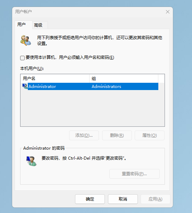The width and height of the screenshot is (192, 213).
Task: Close the 用户帐户 dialog with the X
Action: (168, 12)
